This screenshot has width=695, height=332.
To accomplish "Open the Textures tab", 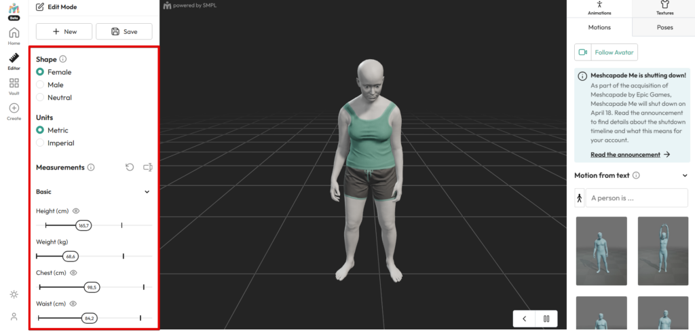I will click(664, 8).
